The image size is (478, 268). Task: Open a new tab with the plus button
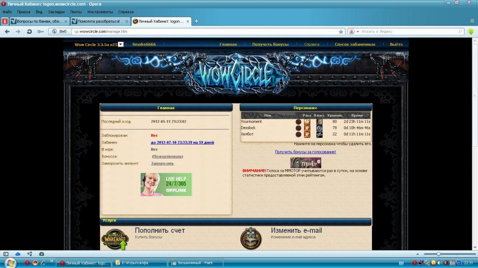[x=196, y=21]
